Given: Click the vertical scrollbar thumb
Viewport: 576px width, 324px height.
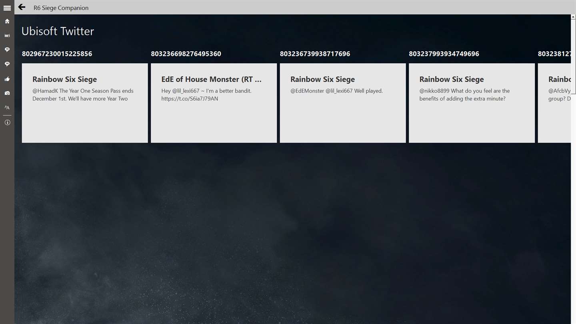Looking at the screenshot, I should coord(573,56).
